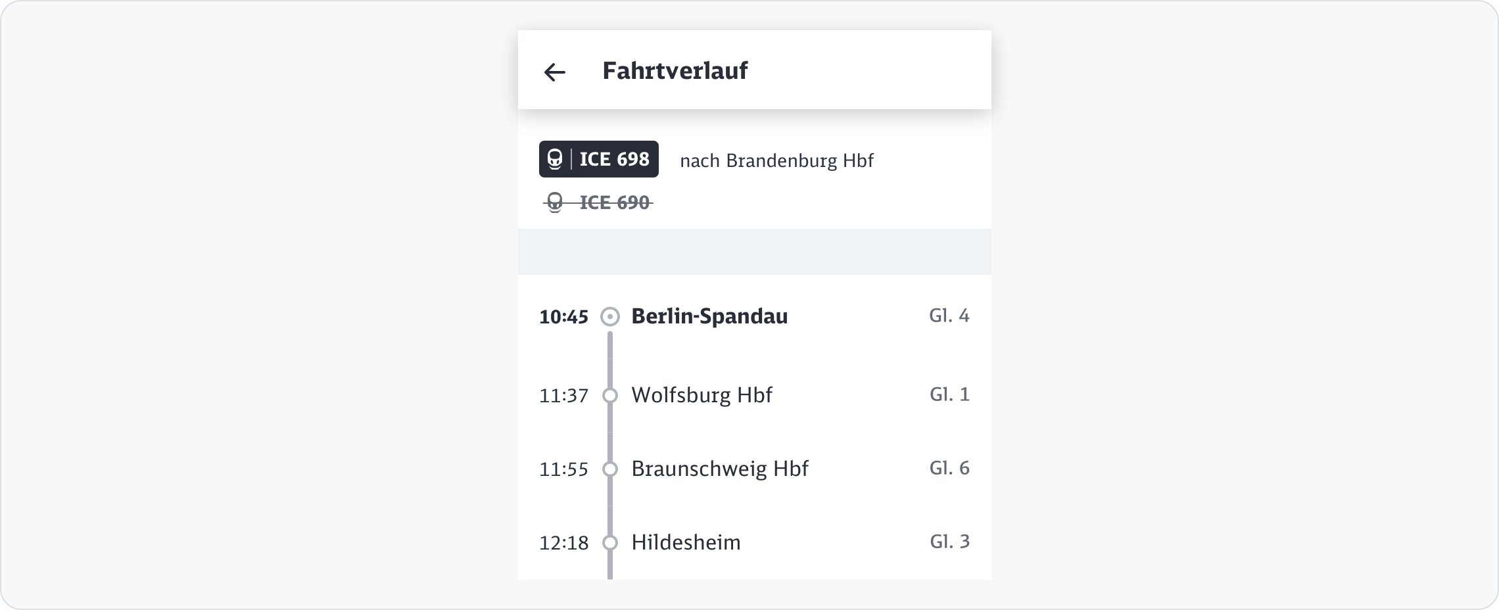Click platform Gl. 6 for Braunschweig
This screenshot has height=610, width=1499.
949,468
